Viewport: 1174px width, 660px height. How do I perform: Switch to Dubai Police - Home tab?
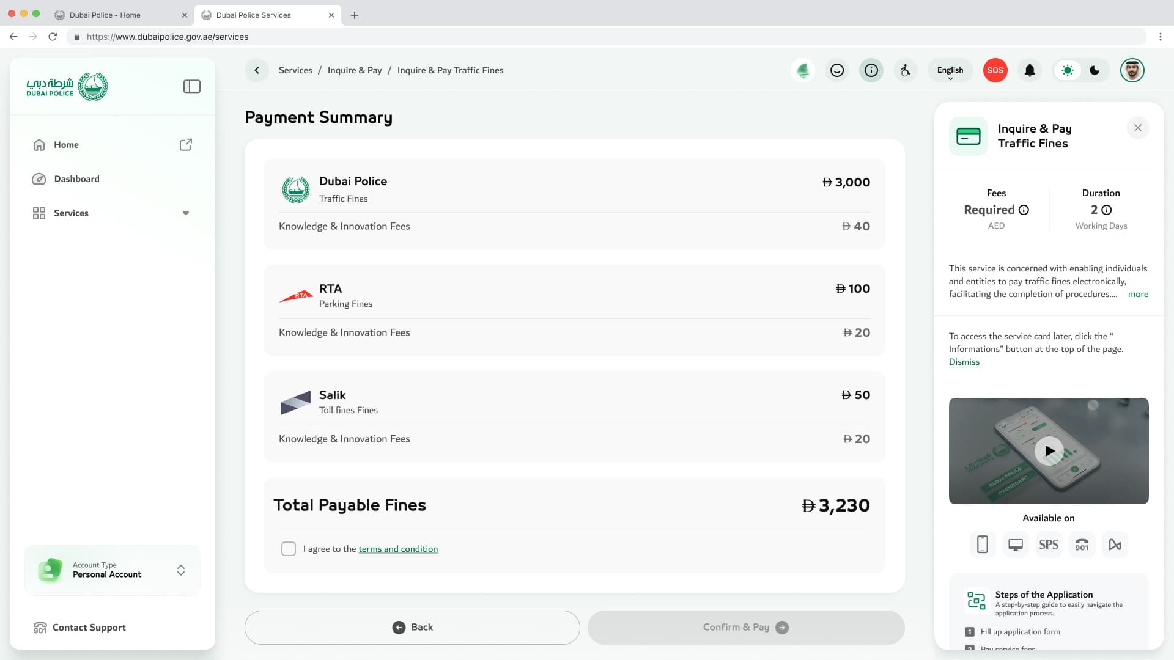coord(120,15)
